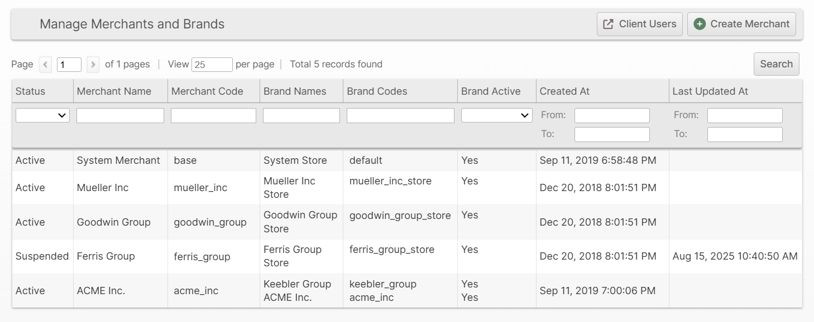
Task: Sort by the Created At column header
Action: [564, 91]
